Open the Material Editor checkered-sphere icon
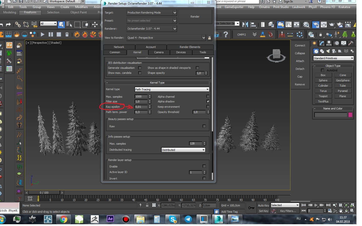This screenshot has width=362, height=226. pos(306,24)
